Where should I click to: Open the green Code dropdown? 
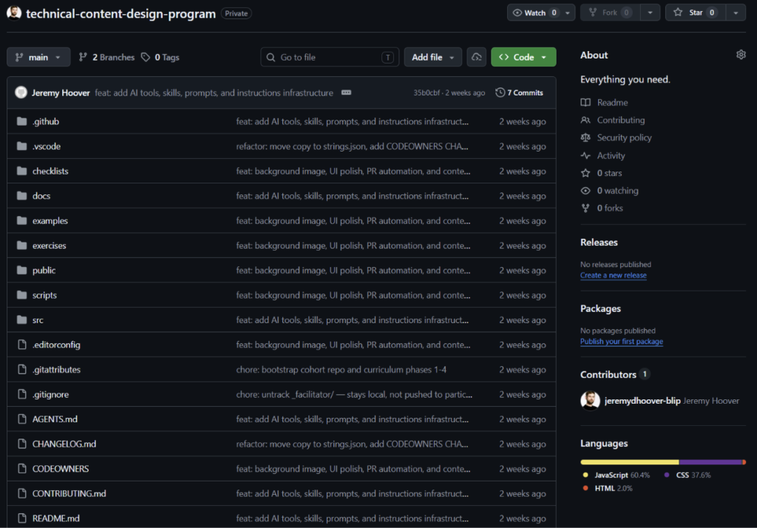(523, 57)
